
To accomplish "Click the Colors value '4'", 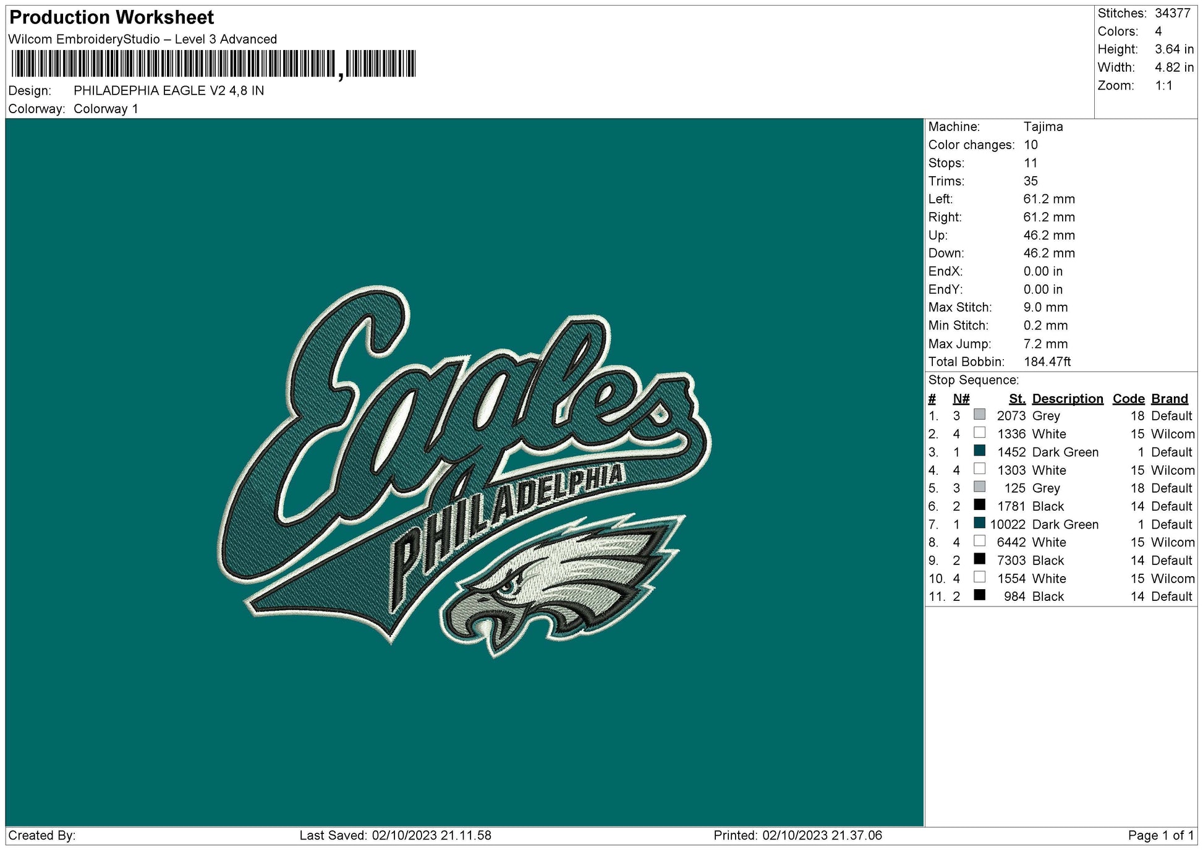I will (x=1158, y=31).
